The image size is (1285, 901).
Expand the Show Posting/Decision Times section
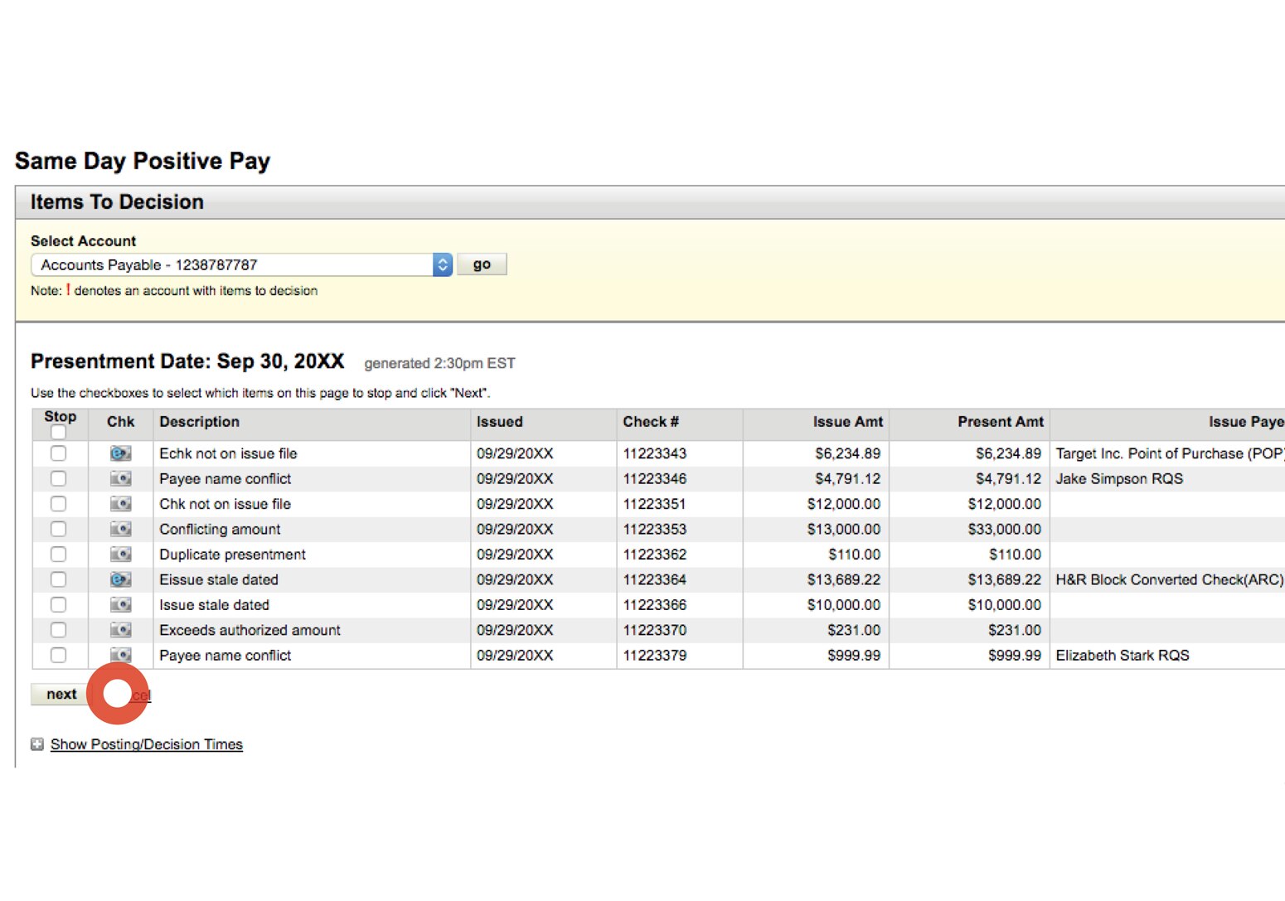(146, 744)
